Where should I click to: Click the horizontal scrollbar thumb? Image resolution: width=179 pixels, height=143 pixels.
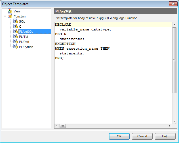pyautogui.click(x=63, y=126)
